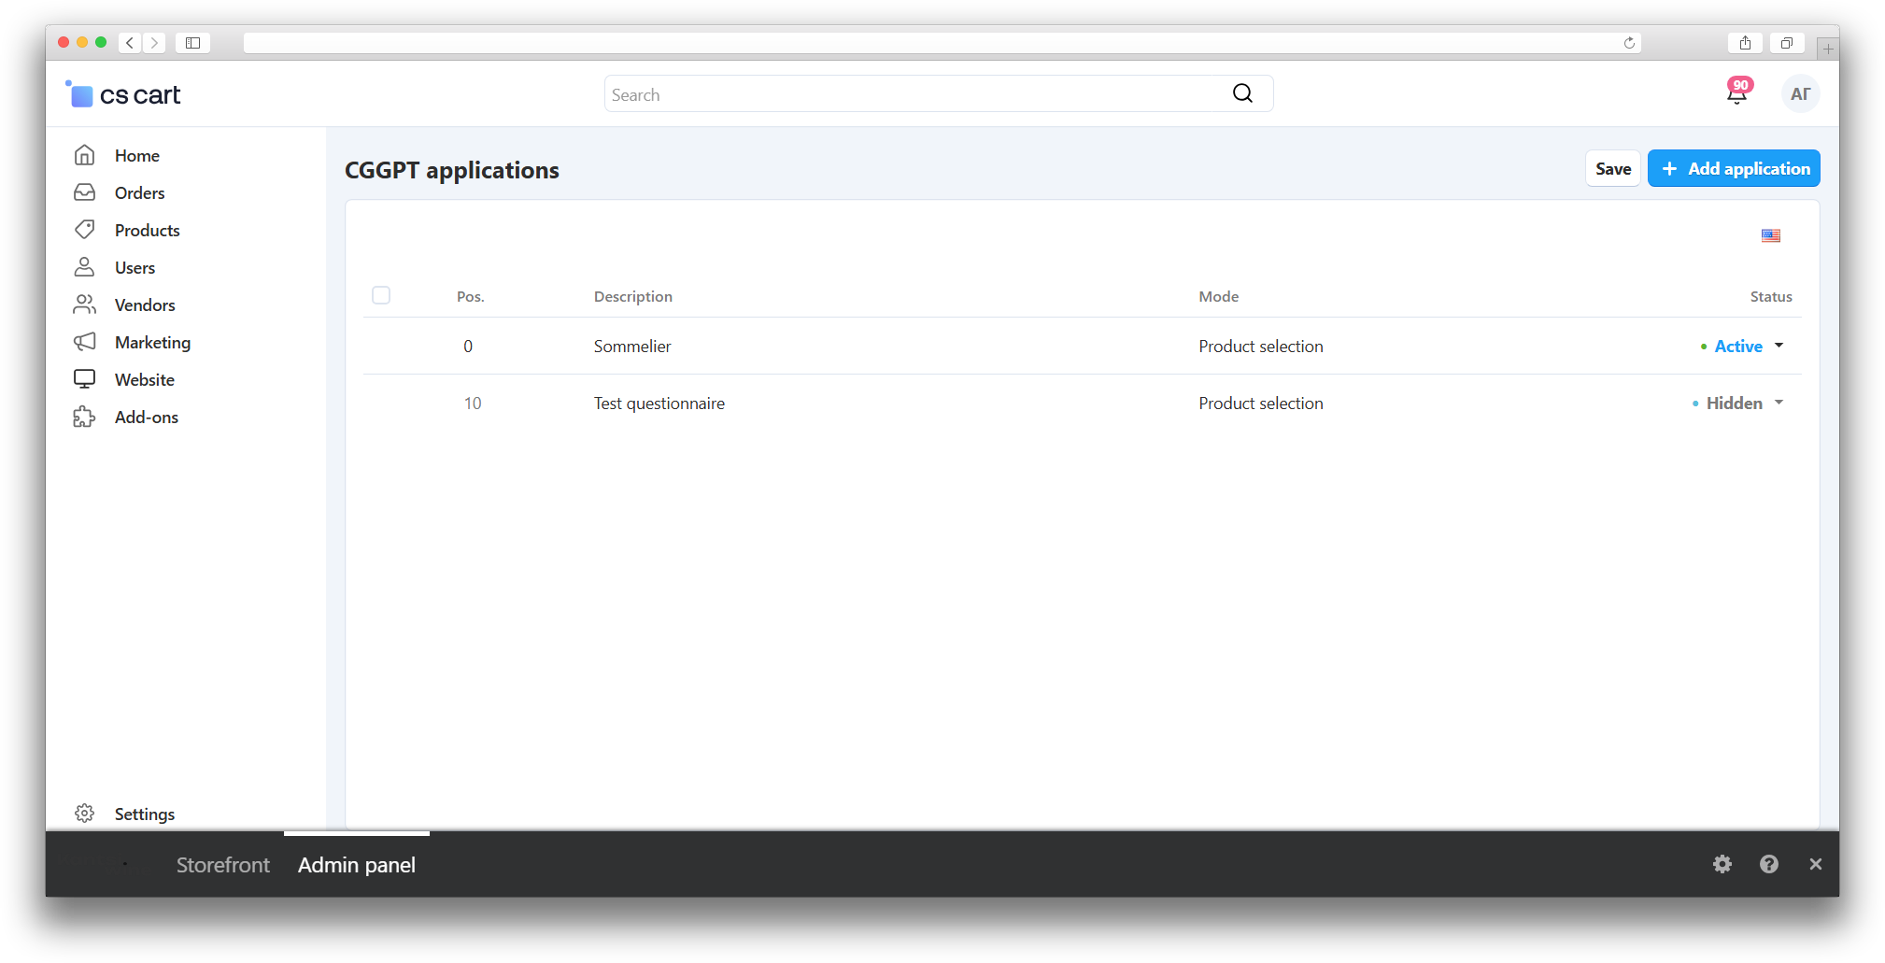Image resolution: width=1885 pixels, height=963 pixels.
Task: Go to Home menu
Action: [x=137, y=155]
